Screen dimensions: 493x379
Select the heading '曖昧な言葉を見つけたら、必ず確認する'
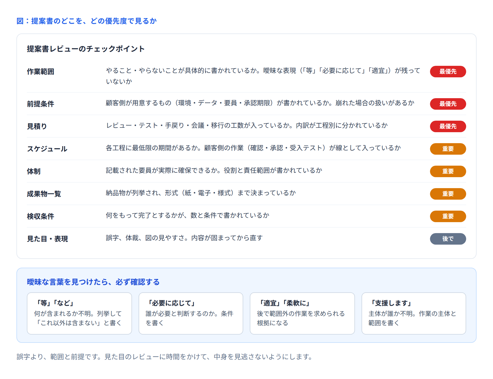(x=93, y=282)
